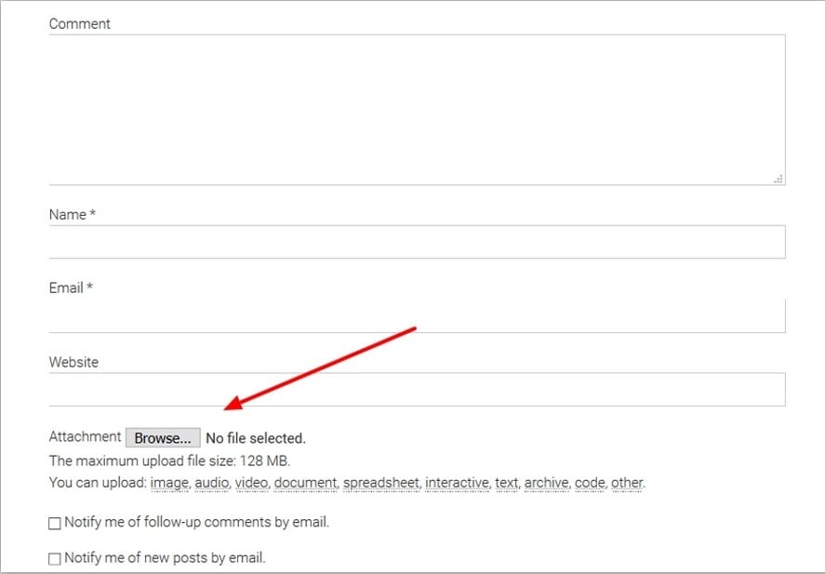This screenshot has width=825, height=574.
Task: Enable notify of follow-up comments checkbox
Action: coord(55,524)
